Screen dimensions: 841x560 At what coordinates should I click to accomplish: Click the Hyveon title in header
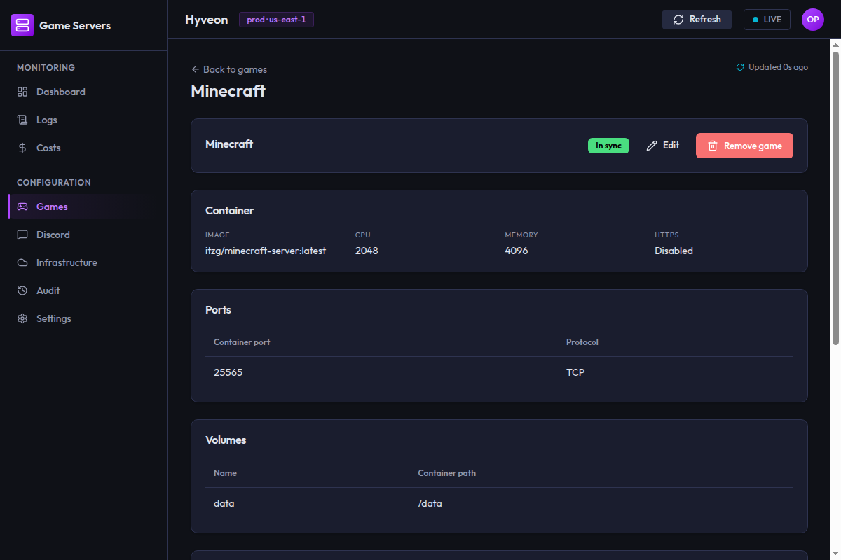(206, 20)
